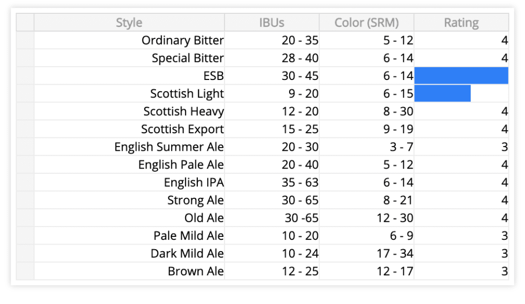Select the English IPA style cell
Screen dimensions: 525x304
coord(129,183)
